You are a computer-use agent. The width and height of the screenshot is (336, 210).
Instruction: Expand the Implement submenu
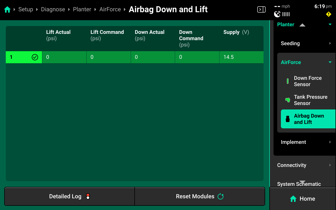tap(330, 142)
